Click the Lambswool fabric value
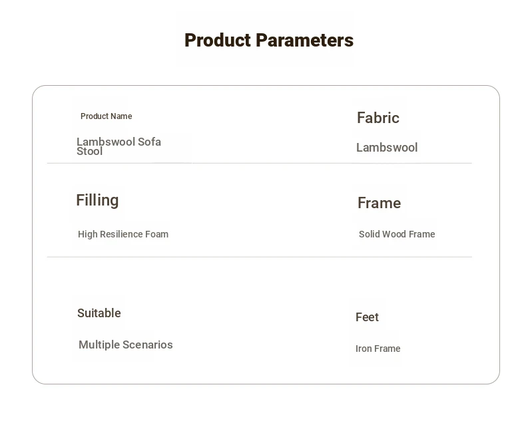The height and width of the screenshot is (423, 526). [x=387, y=148]
